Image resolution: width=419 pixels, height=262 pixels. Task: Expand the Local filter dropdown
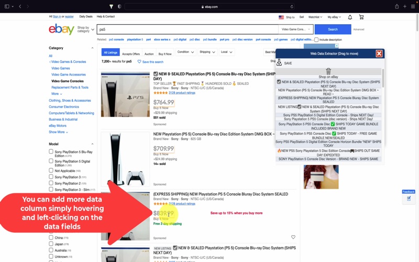tap(227, 52)
